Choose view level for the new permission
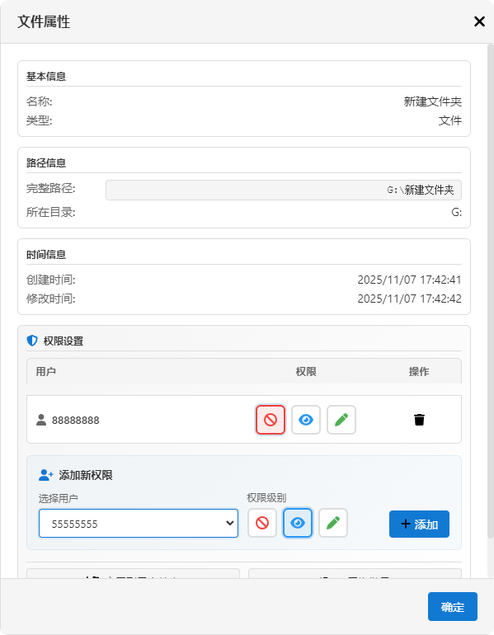 [298, 523]
